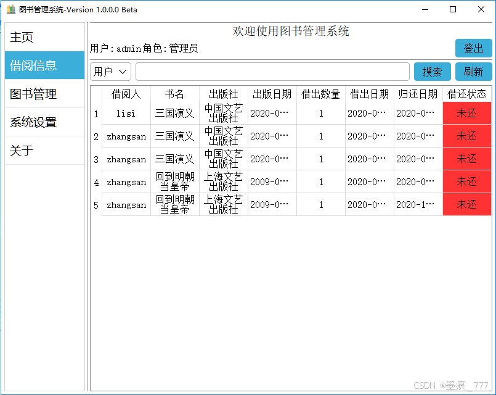Expand the 用户 search type dropdown
496x395 pixels.
(x=111, y=72)
